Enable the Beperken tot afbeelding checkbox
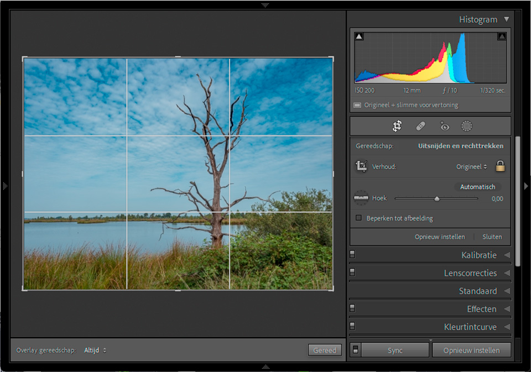The image size is (531, 372). (x=358, y=218)
